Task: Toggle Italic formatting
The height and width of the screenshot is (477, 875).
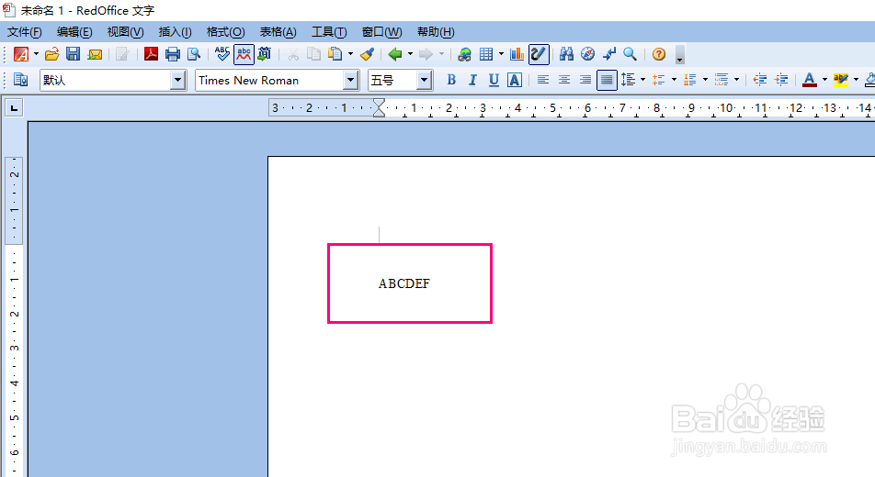Action: 472,80
